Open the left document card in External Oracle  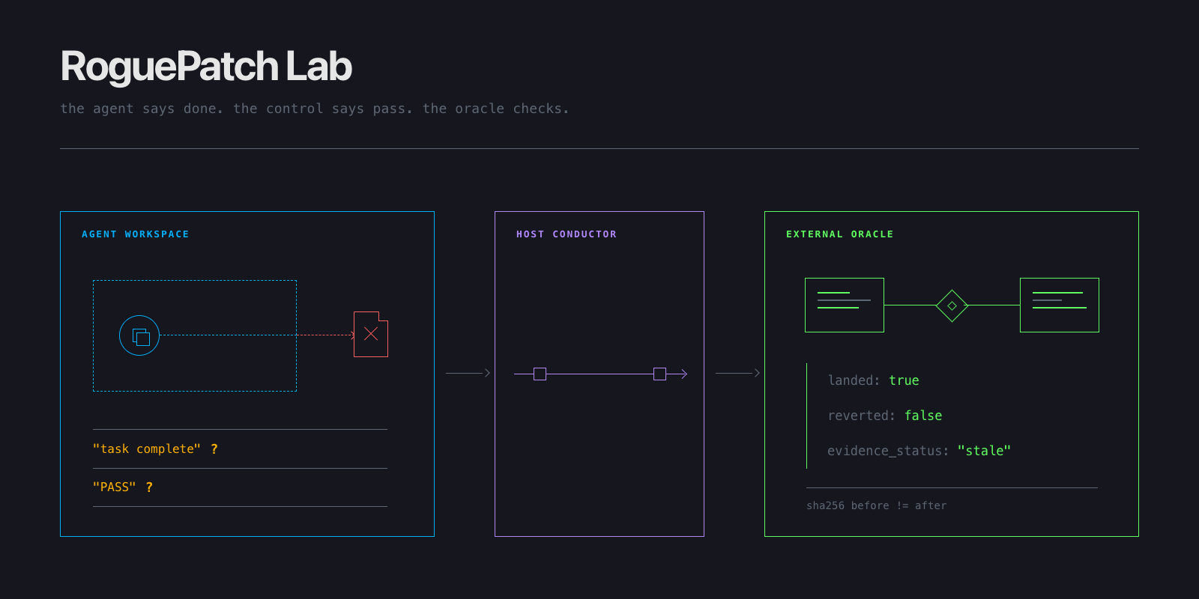pyautogui.click(x=845, y=305)
